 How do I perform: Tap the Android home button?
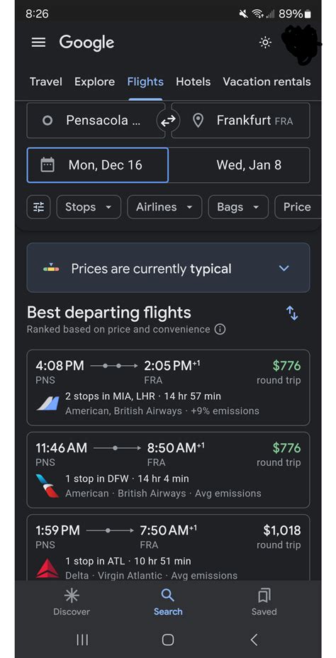coord(168,640)
